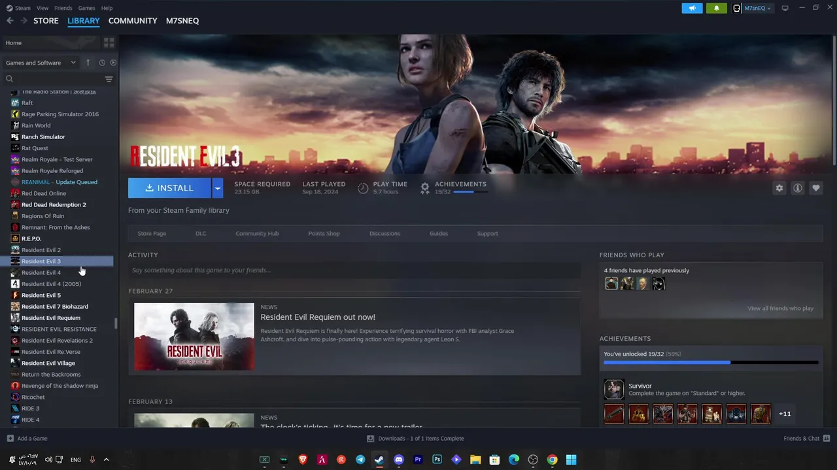
Task: Click the achievements unlocked progress bar
Action: [x=711, y=362]
